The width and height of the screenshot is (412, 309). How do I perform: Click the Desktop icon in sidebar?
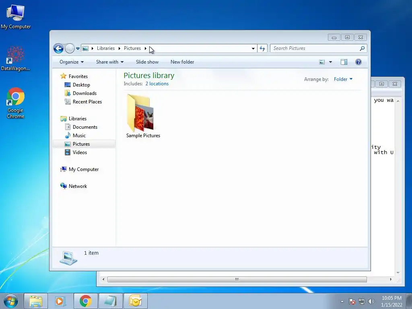pos(68,84)
